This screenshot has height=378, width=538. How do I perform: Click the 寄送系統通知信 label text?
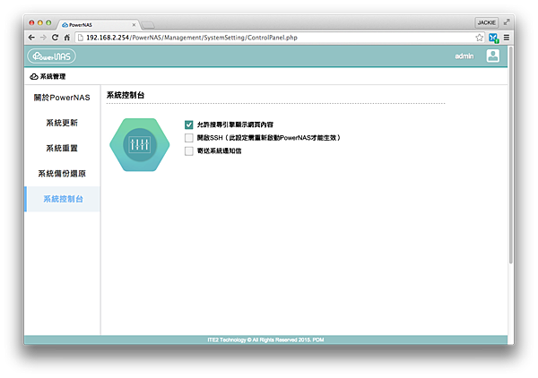tap(220, 151)
